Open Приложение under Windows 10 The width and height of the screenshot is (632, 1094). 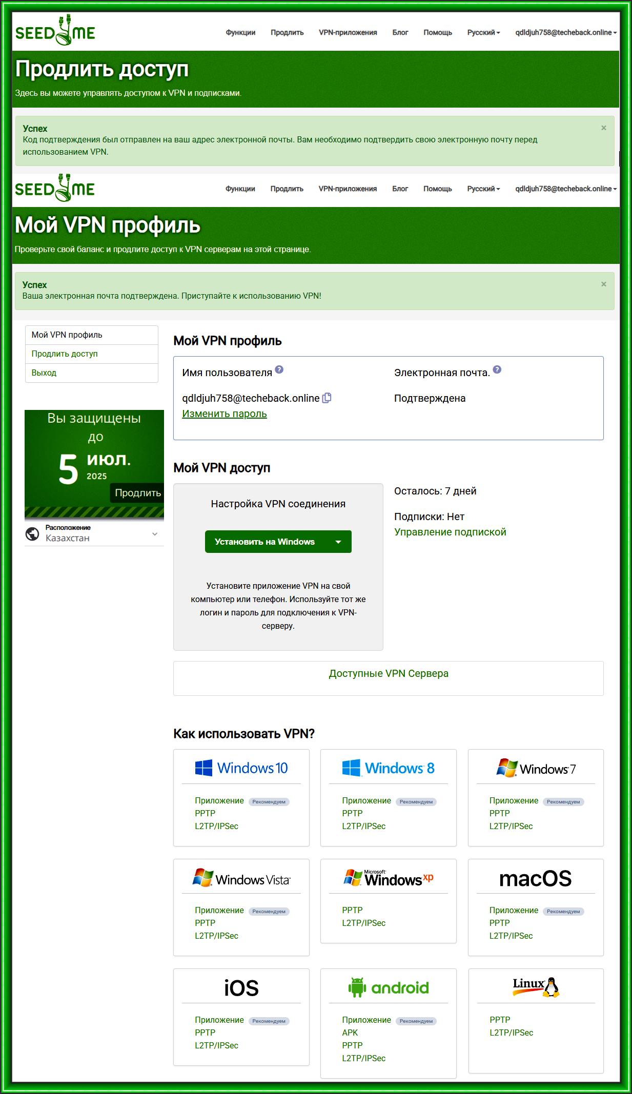[x=219, y=800]
